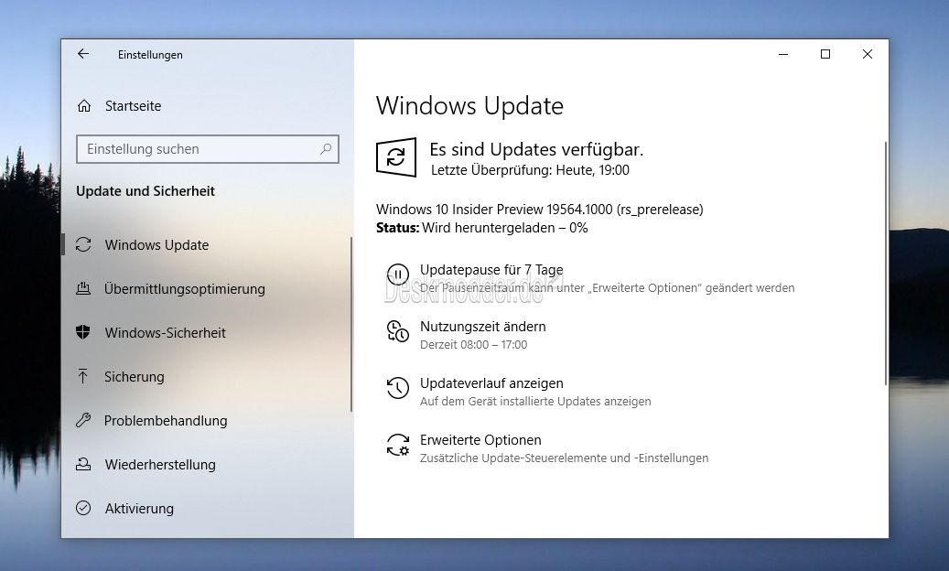The width and height of the screenshot is (949, 571).
Task: Click 'Letzte Überprüfung: Heute, 19:00' text
Action: pyautogui.click(x=530, y=170)
